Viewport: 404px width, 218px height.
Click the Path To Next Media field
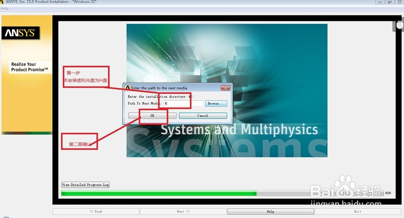pos(183,104)
